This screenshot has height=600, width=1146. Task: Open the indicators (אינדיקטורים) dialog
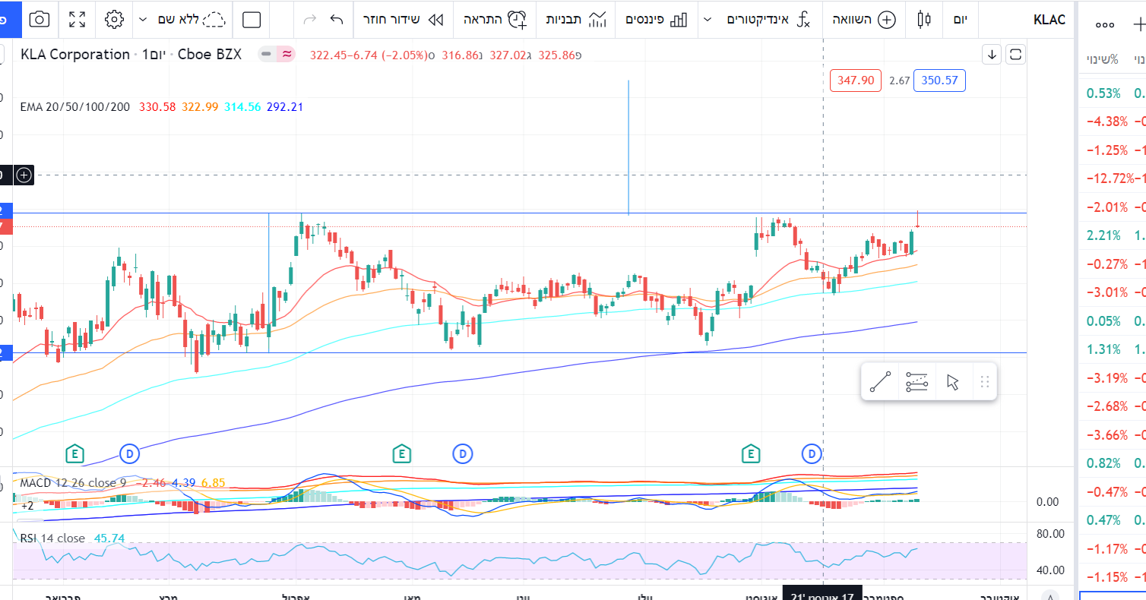click(769, 20)
